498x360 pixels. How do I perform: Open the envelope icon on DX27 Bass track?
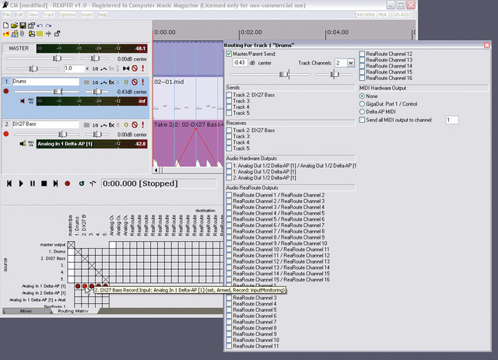(103, 125)
